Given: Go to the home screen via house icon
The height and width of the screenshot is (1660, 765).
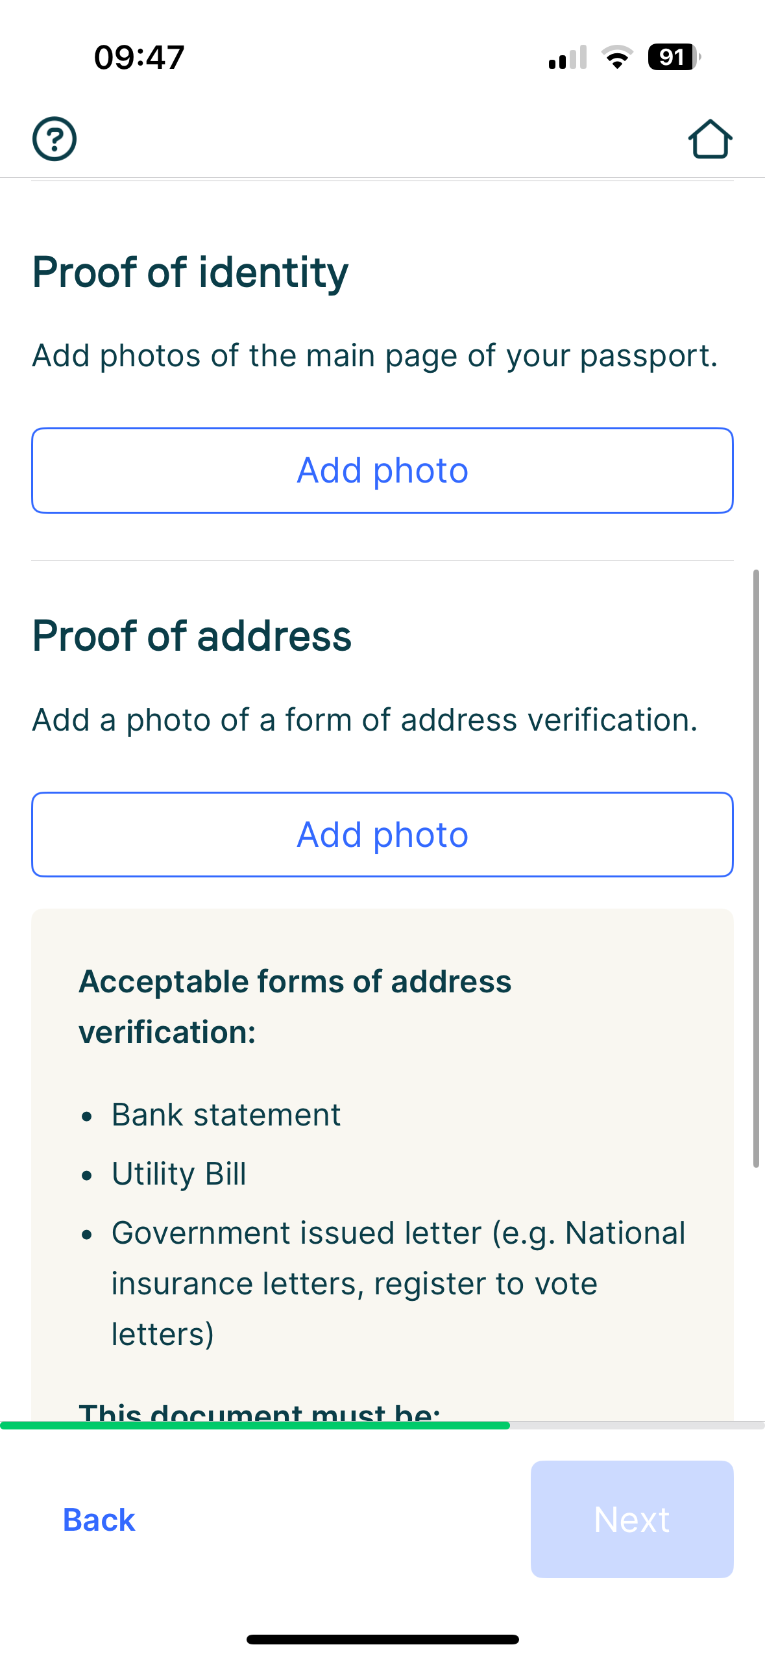Looking at the screenshot, I should (x=710, y=139).
